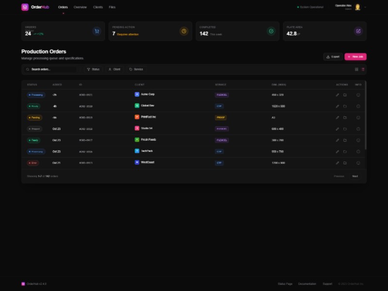This screenshot has height=291, width=388.
Task: Open the folder icon for Fresh Foods order
Action: pos(345,140)
